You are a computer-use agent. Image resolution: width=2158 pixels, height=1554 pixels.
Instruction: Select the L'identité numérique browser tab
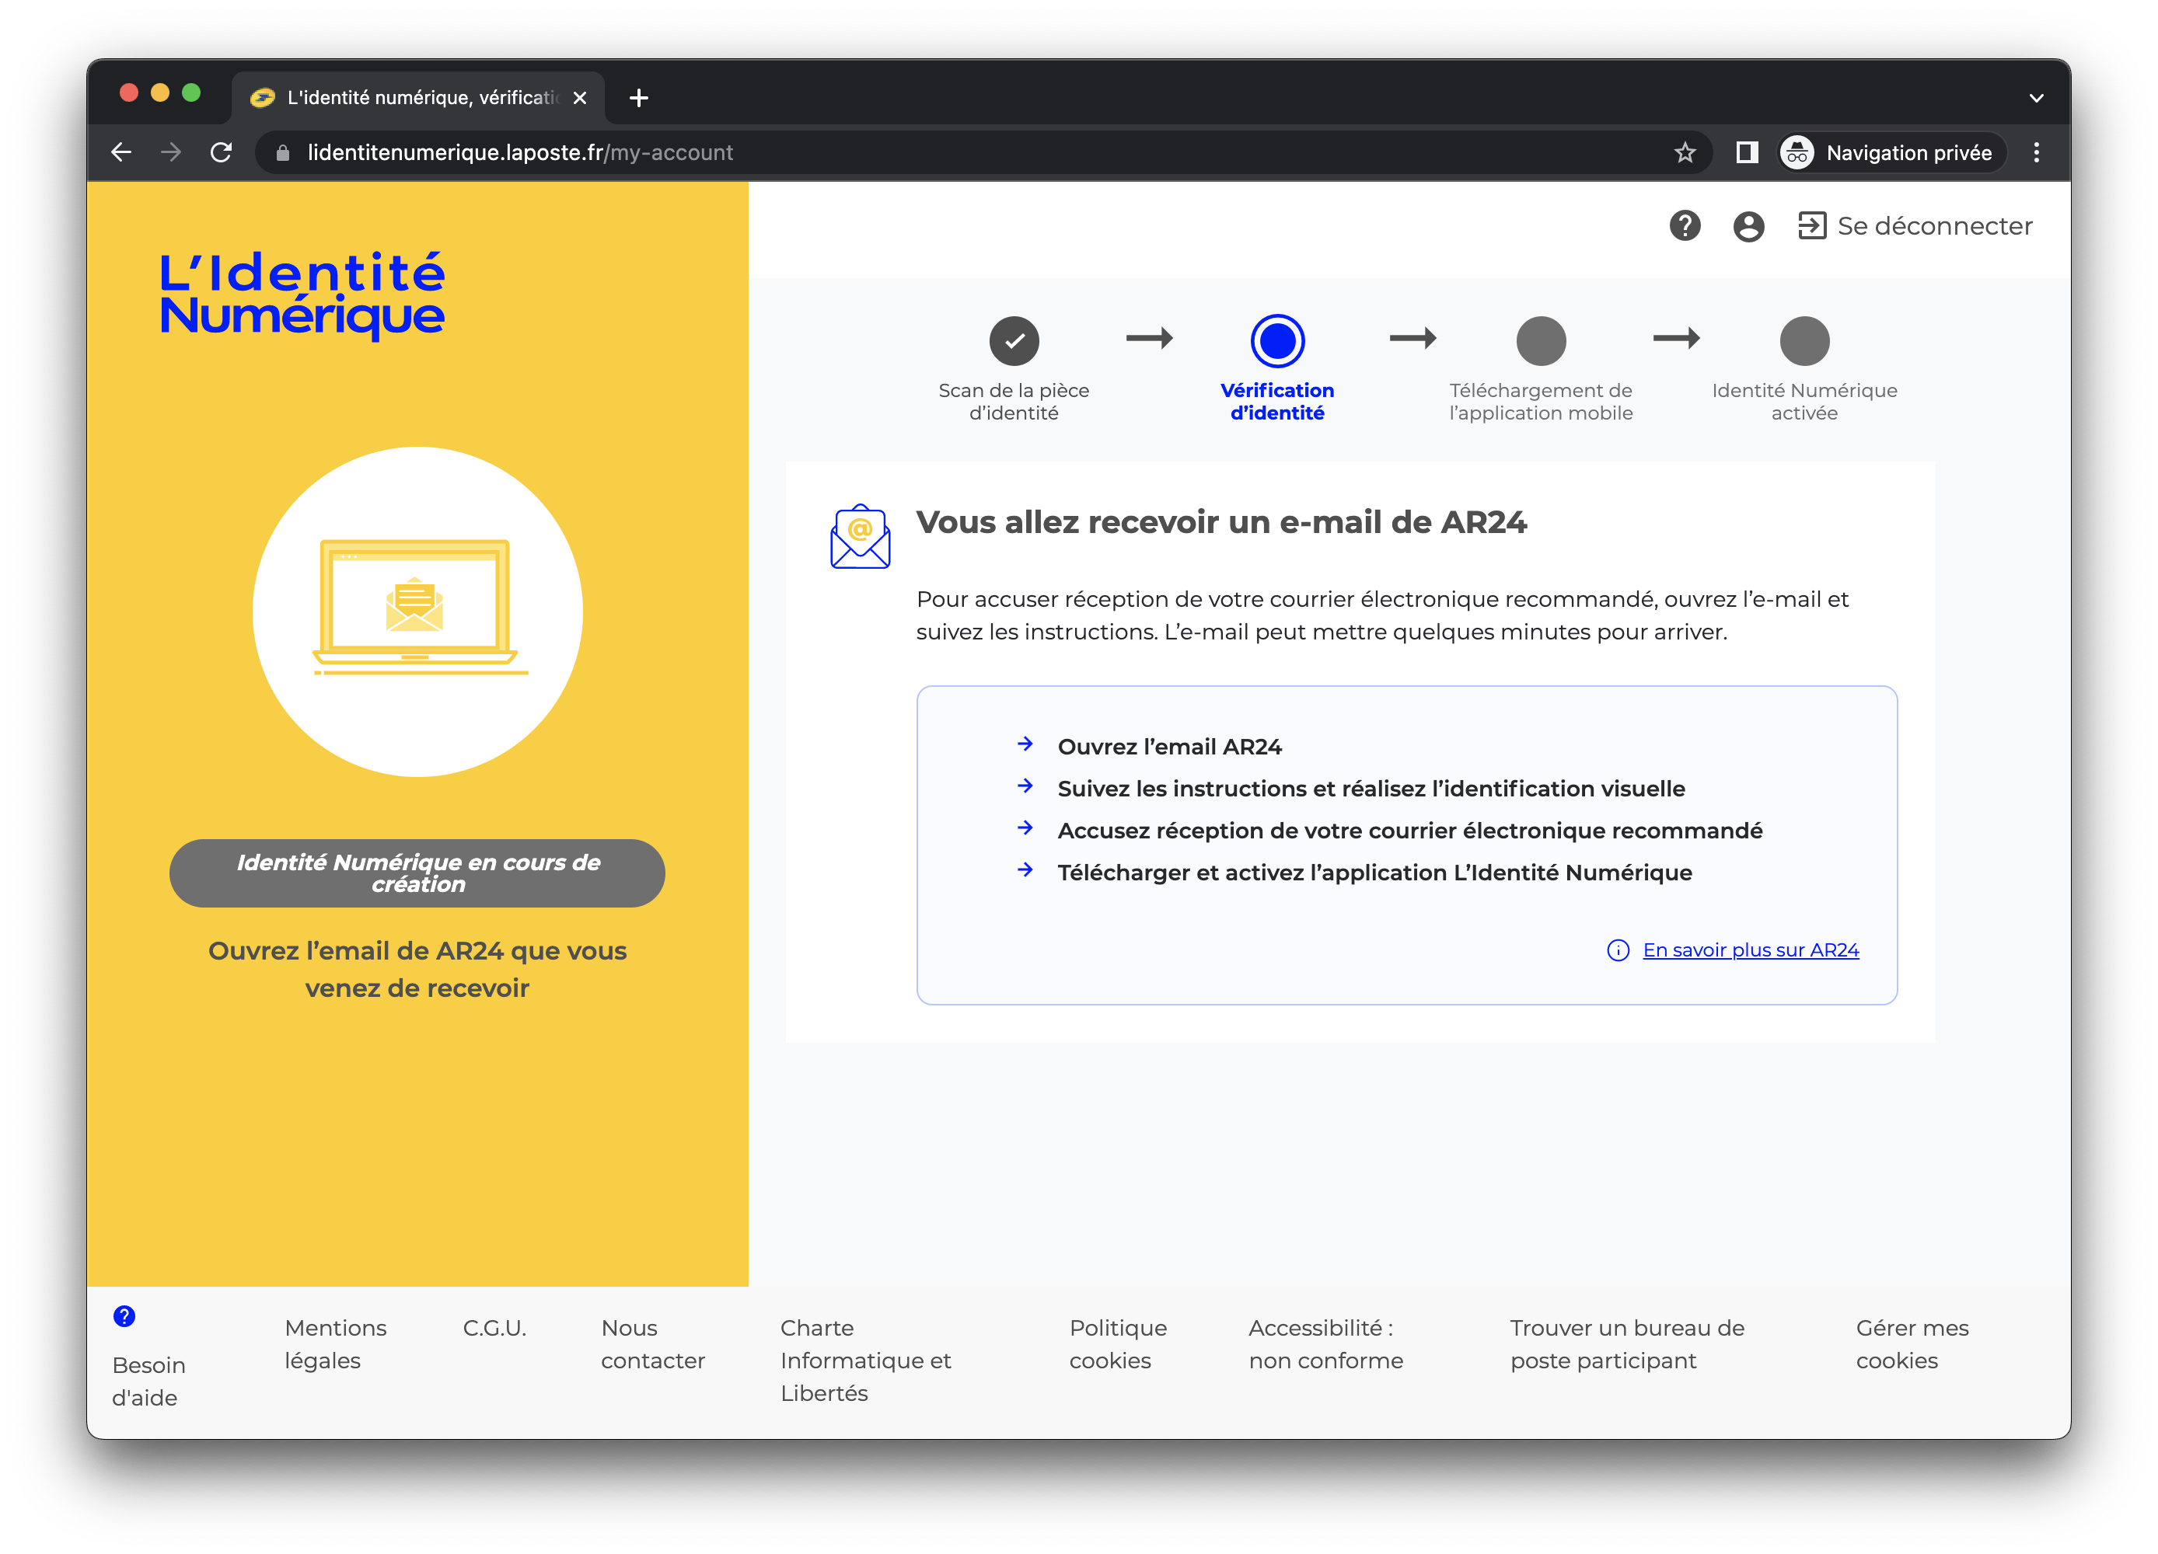tap(417, 98)
